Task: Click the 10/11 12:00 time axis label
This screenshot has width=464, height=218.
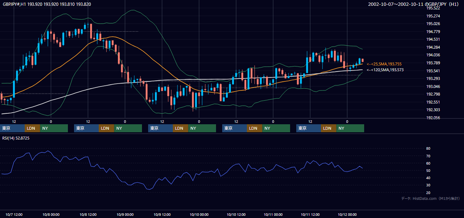Action: coord(310,214)
